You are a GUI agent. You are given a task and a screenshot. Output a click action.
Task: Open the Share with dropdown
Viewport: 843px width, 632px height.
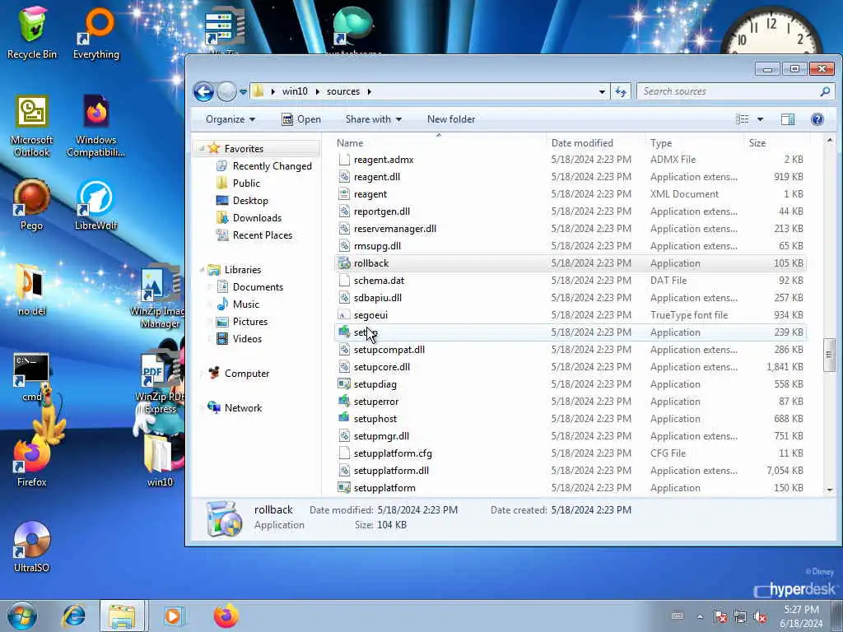[x=374, y=119]
